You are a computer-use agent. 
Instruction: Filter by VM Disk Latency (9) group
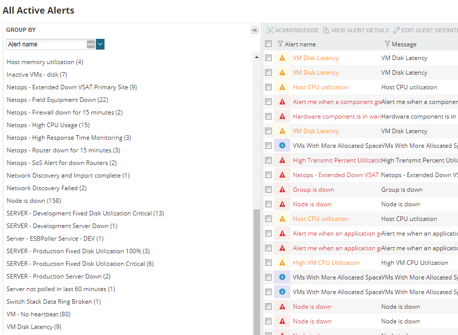[x=34, y=326]
